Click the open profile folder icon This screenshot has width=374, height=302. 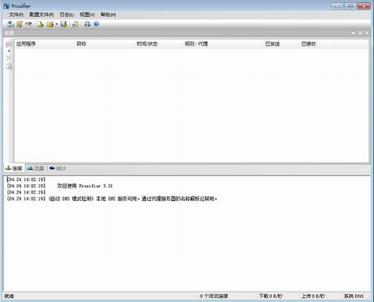tap(50, 24)
